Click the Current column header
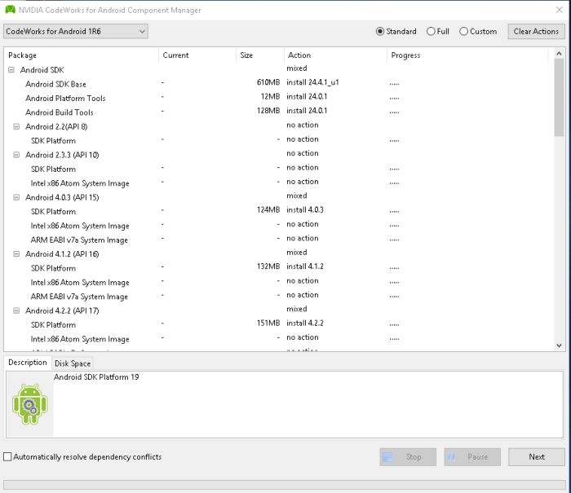 tap(197, 55)
